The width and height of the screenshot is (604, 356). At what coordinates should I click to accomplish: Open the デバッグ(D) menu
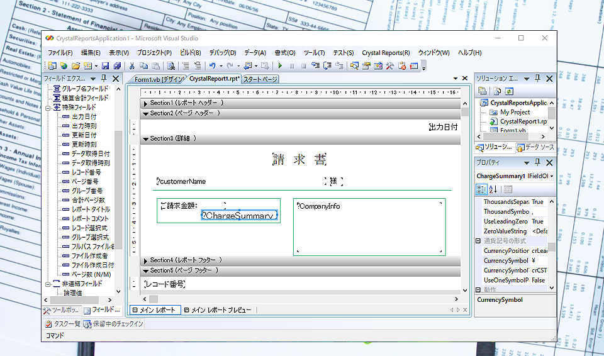223,53
